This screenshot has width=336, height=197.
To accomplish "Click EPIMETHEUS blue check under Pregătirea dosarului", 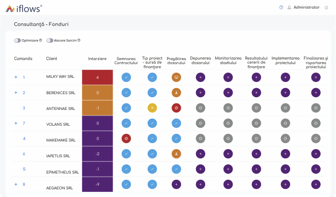I will (176, 169).
